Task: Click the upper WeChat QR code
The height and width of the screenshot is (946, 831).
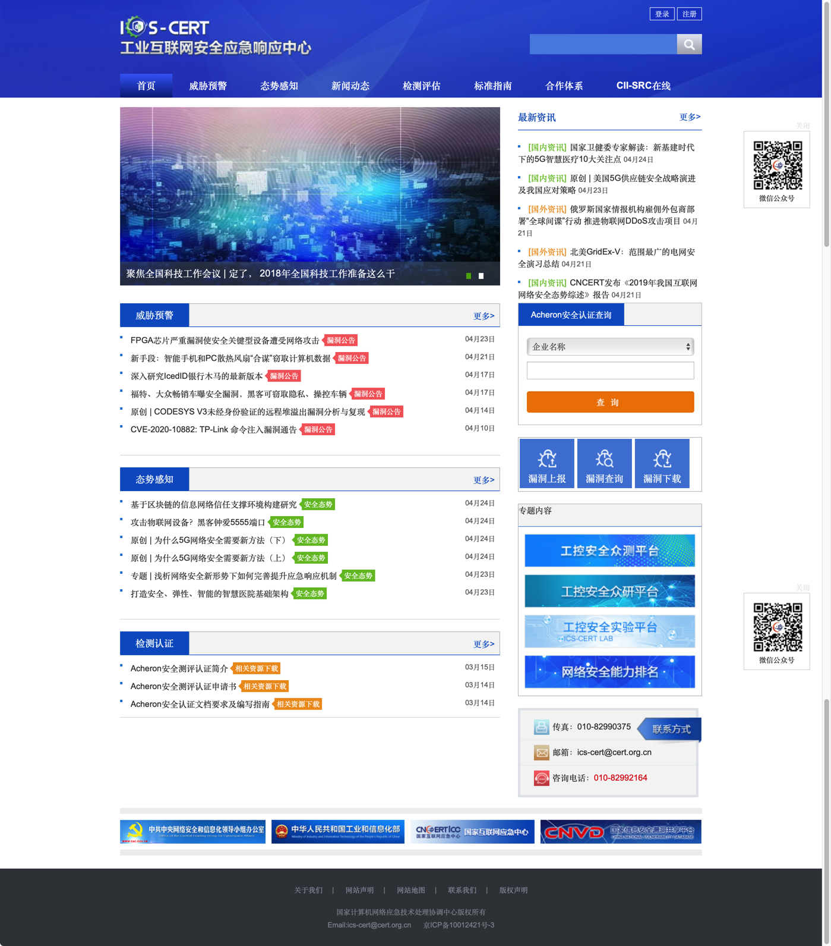Action: click(778, 165)
